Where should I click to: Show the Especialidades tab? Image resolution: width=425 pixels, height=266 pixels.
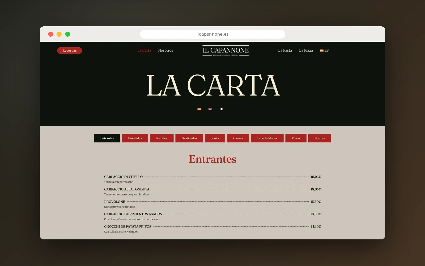click(x=267, y=138)
